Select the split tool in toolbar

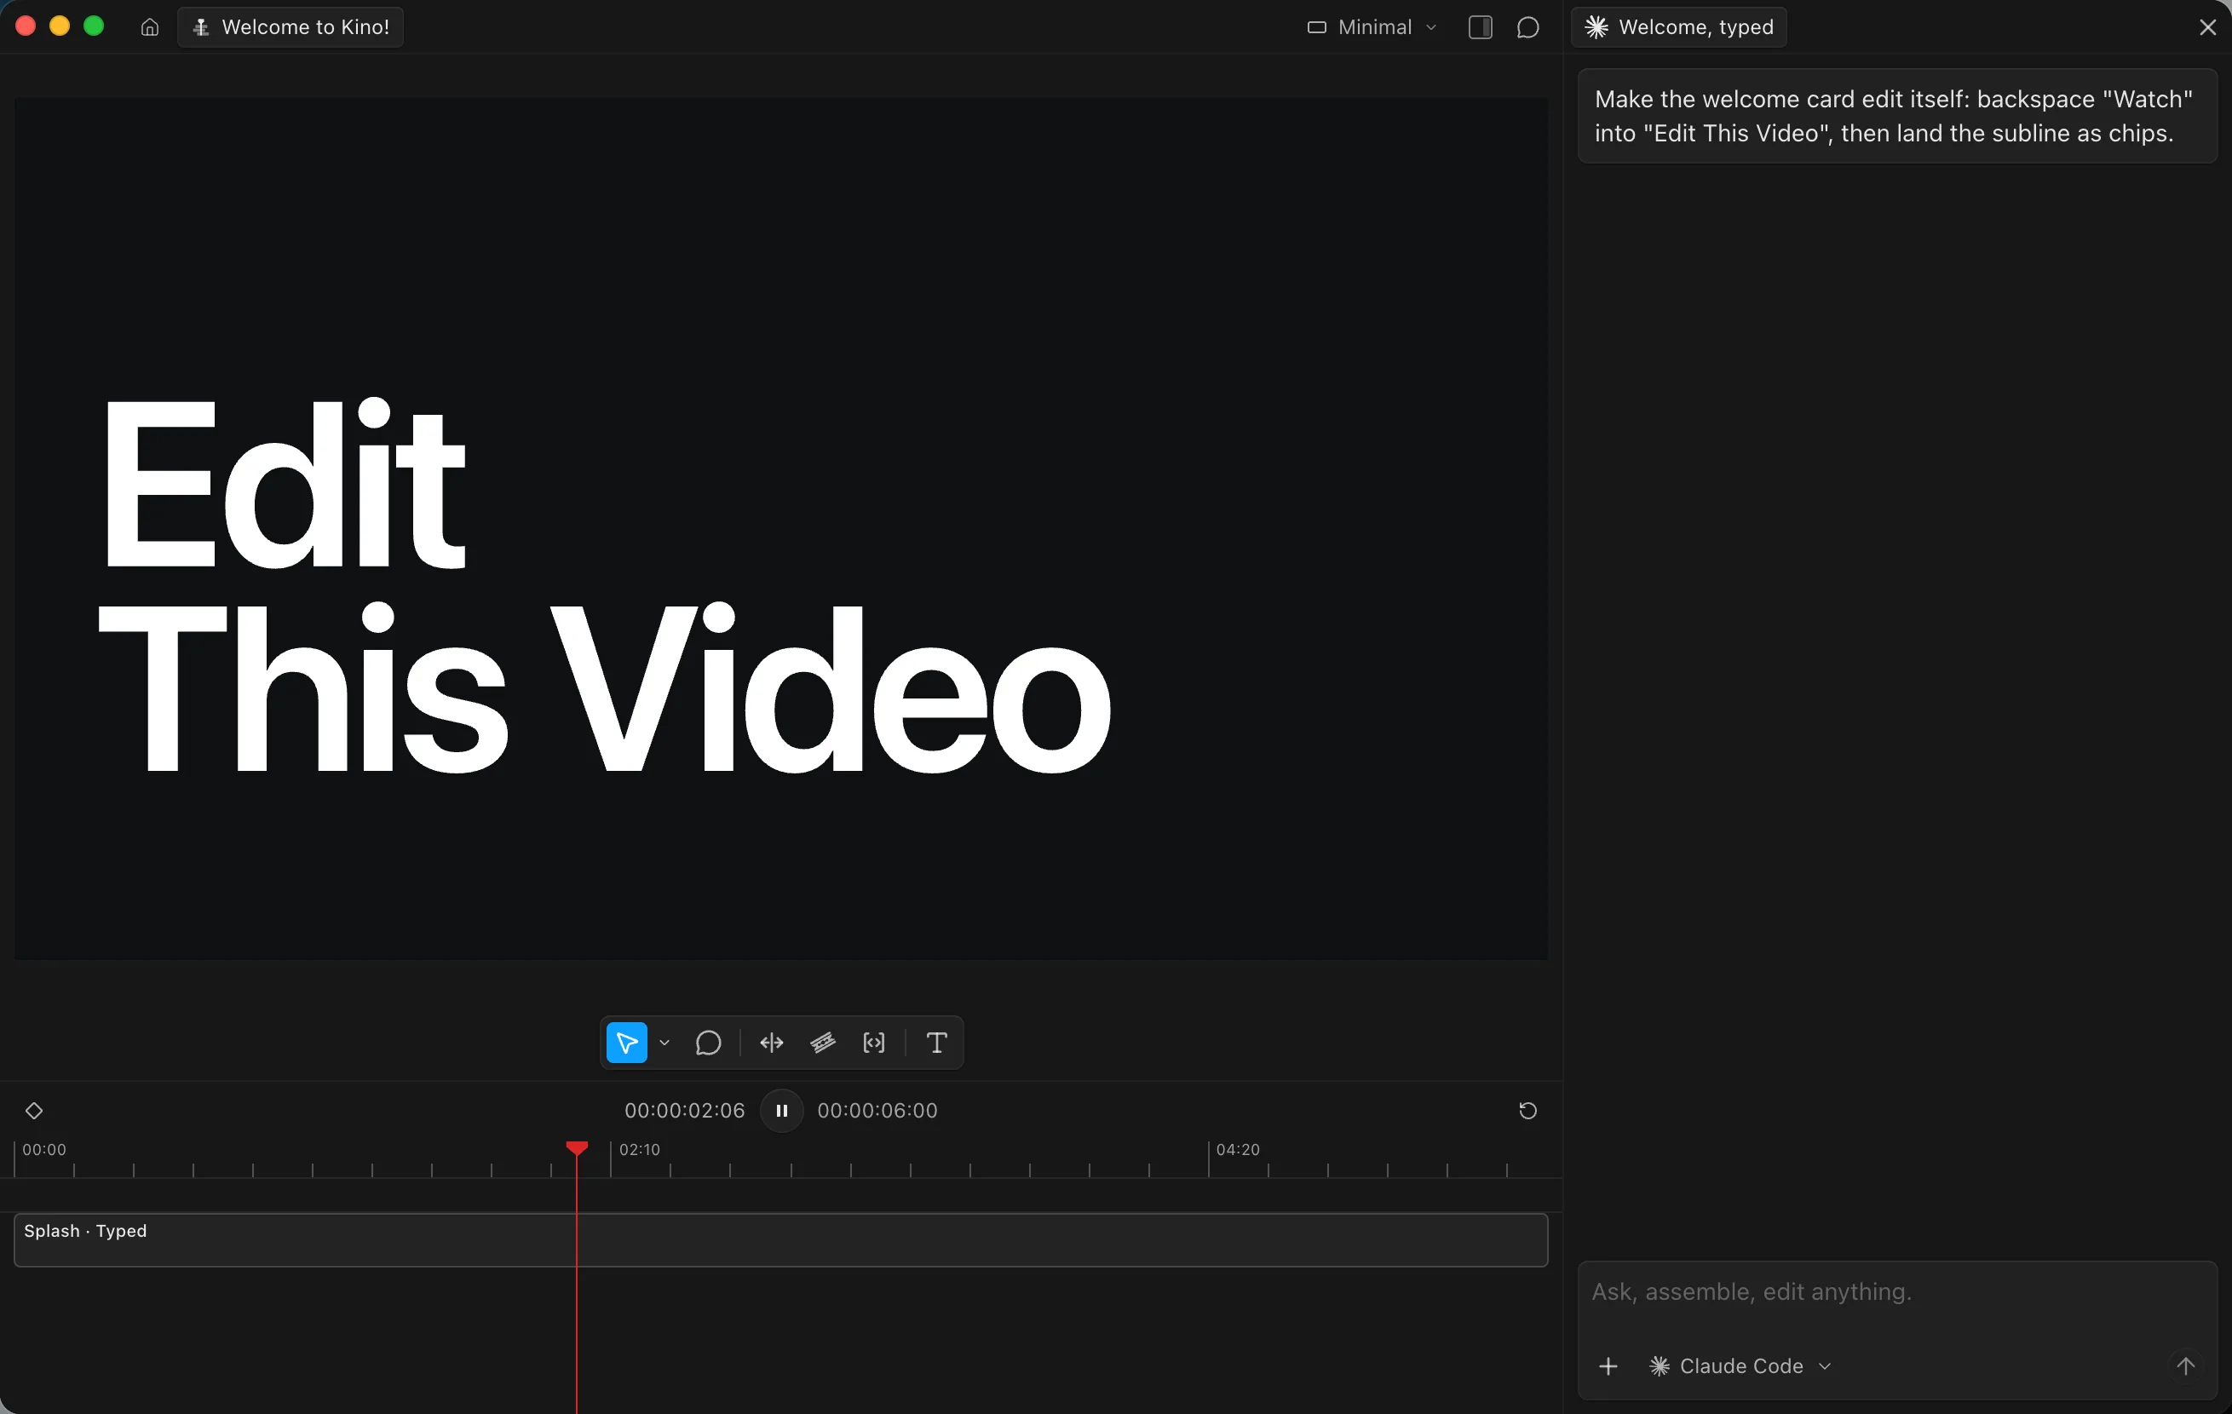[x=771, y=1043]
